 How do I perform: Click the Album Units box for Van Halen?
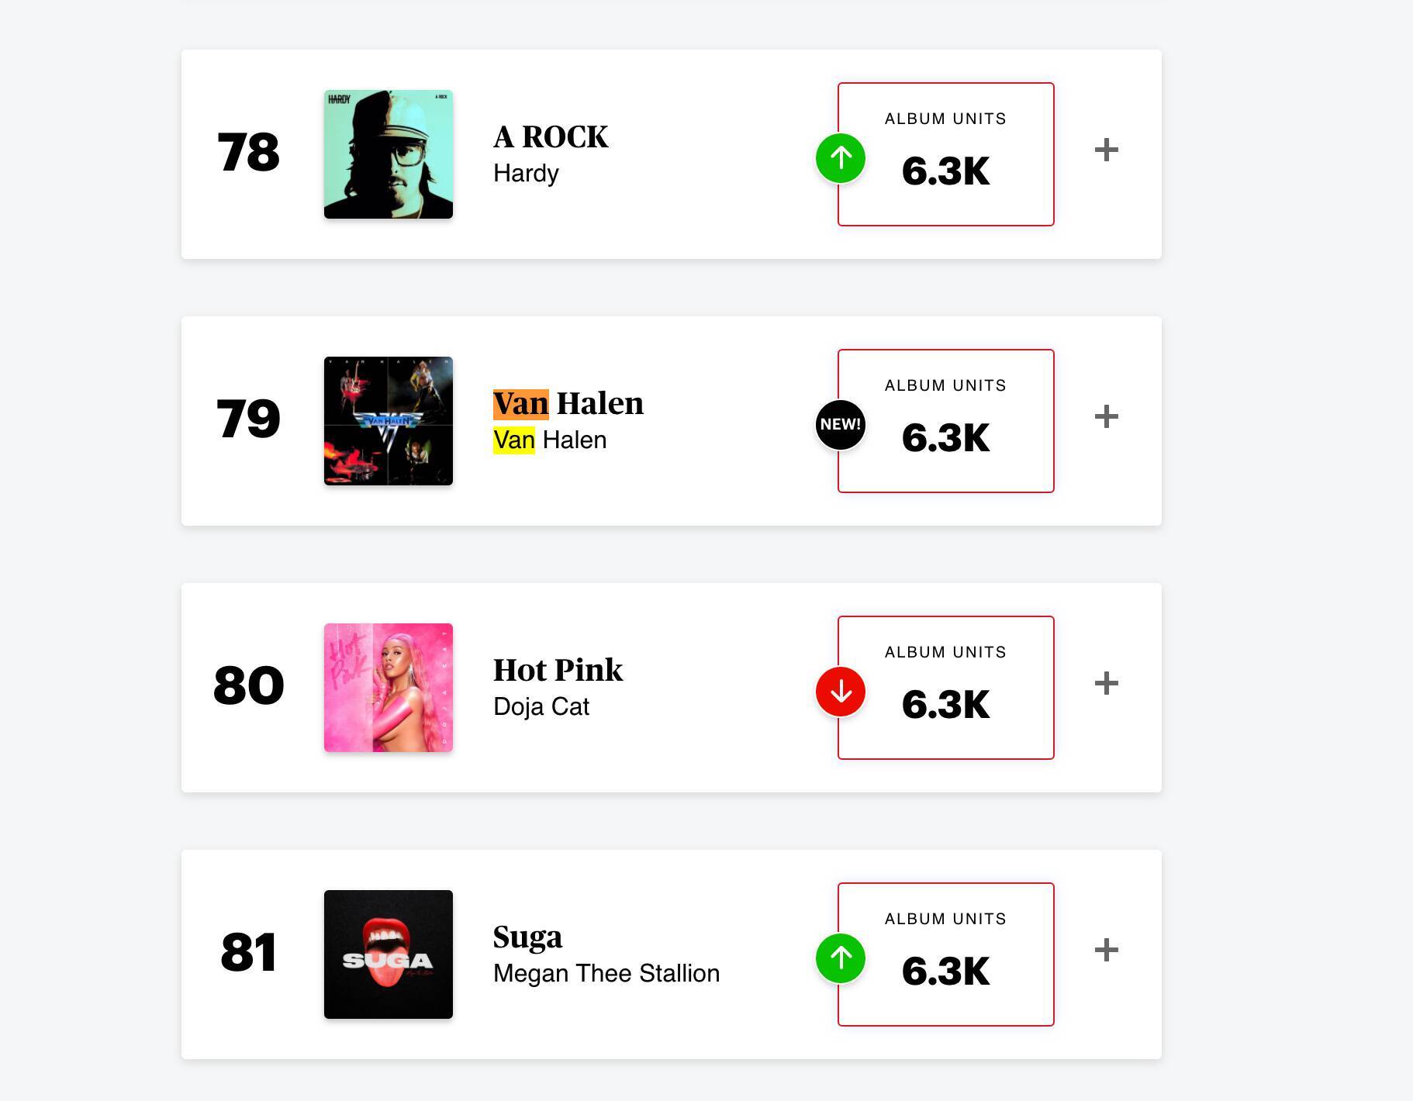pyautogui.click(x=946, y=421)
